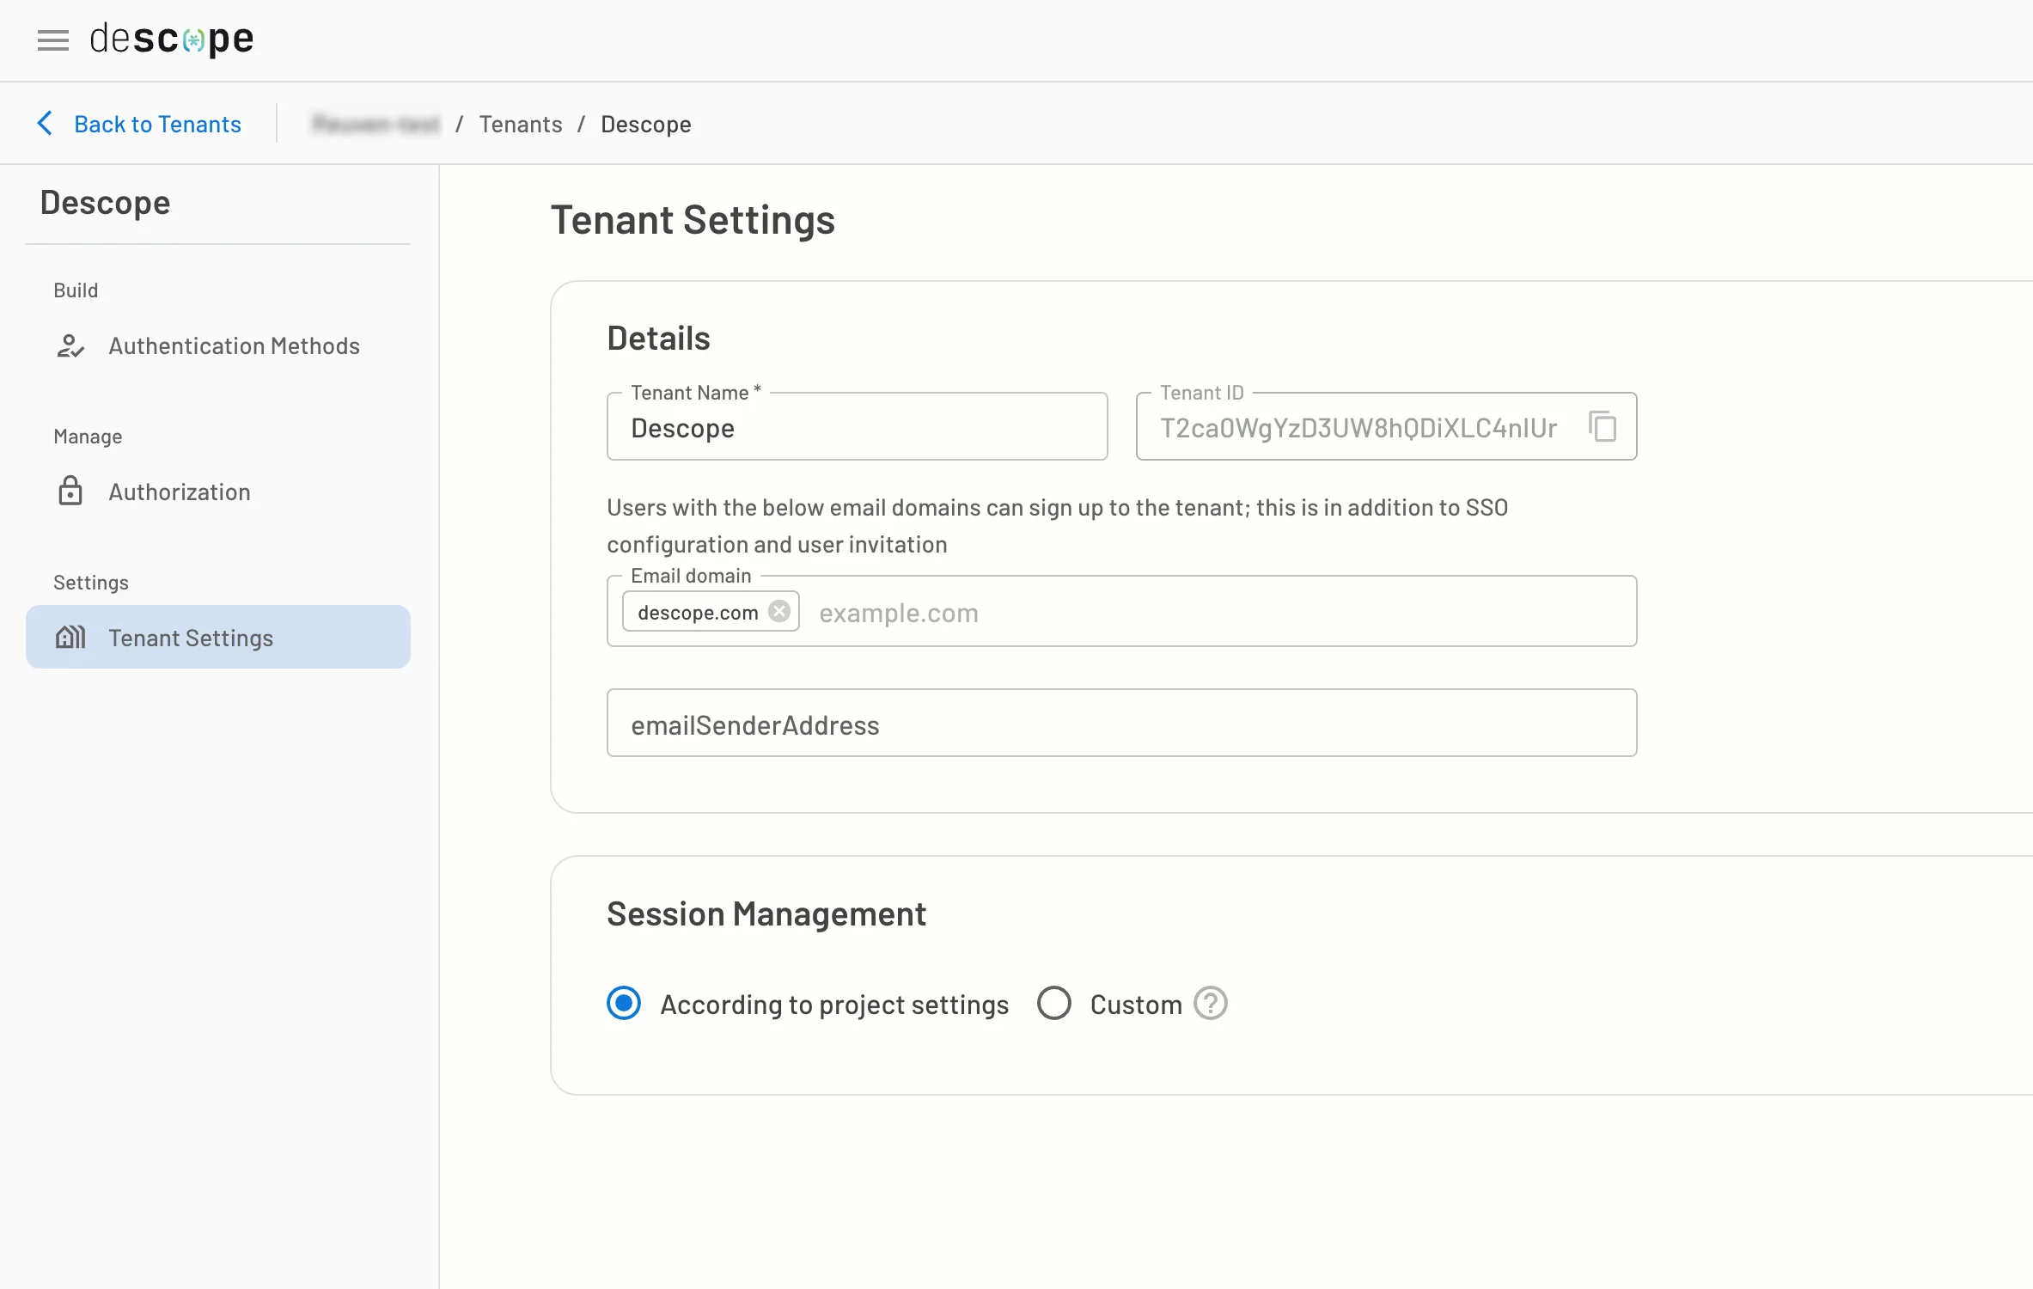
Task: Select the Custom session management option
Action: coord(1054,1003)
